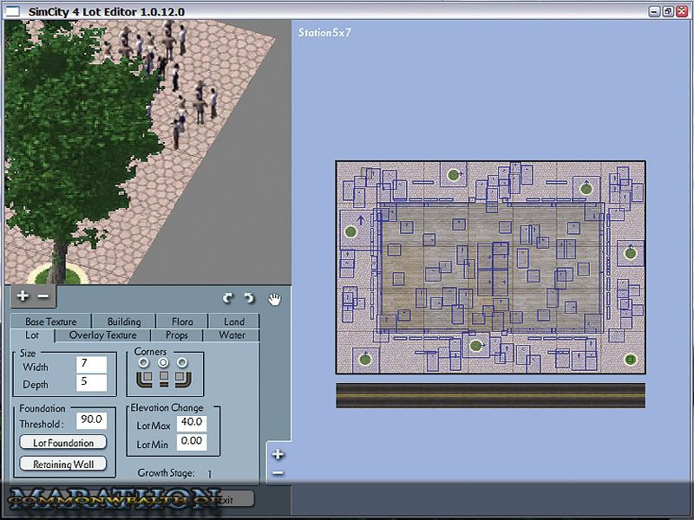Click the Depth size input field

coord(91,382)
